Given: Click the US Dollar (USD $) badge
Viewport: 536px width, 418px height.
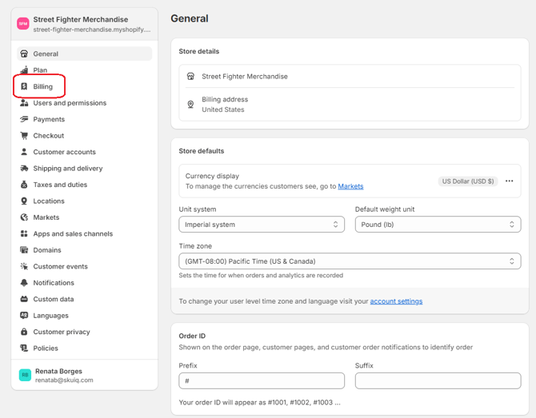Looking at the screenshot, I should [468, 181].
